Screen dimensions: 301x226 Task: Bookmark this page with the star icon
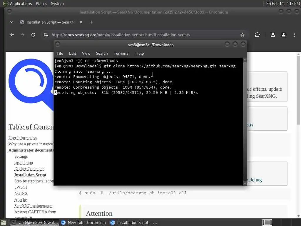tap(243, 35)
